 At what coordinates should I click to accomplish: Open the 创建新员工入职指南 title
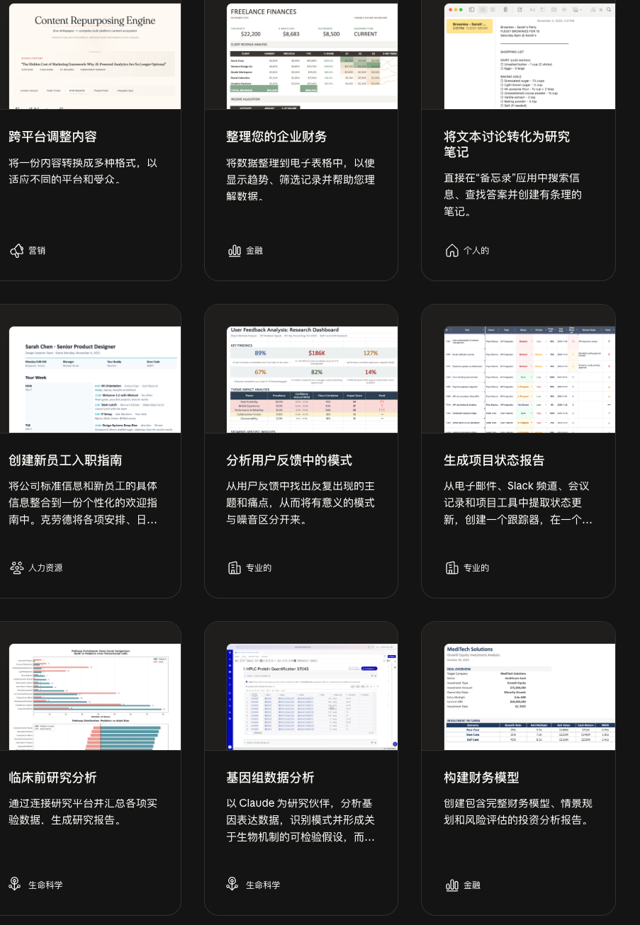(65, 460)
